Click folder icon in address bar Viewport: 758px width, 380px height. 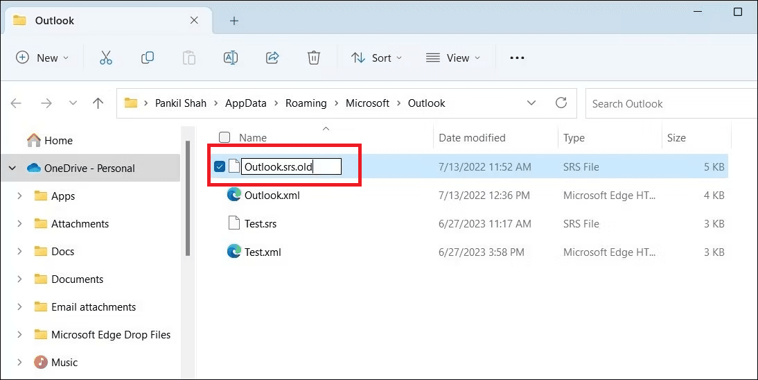(130, 103)
